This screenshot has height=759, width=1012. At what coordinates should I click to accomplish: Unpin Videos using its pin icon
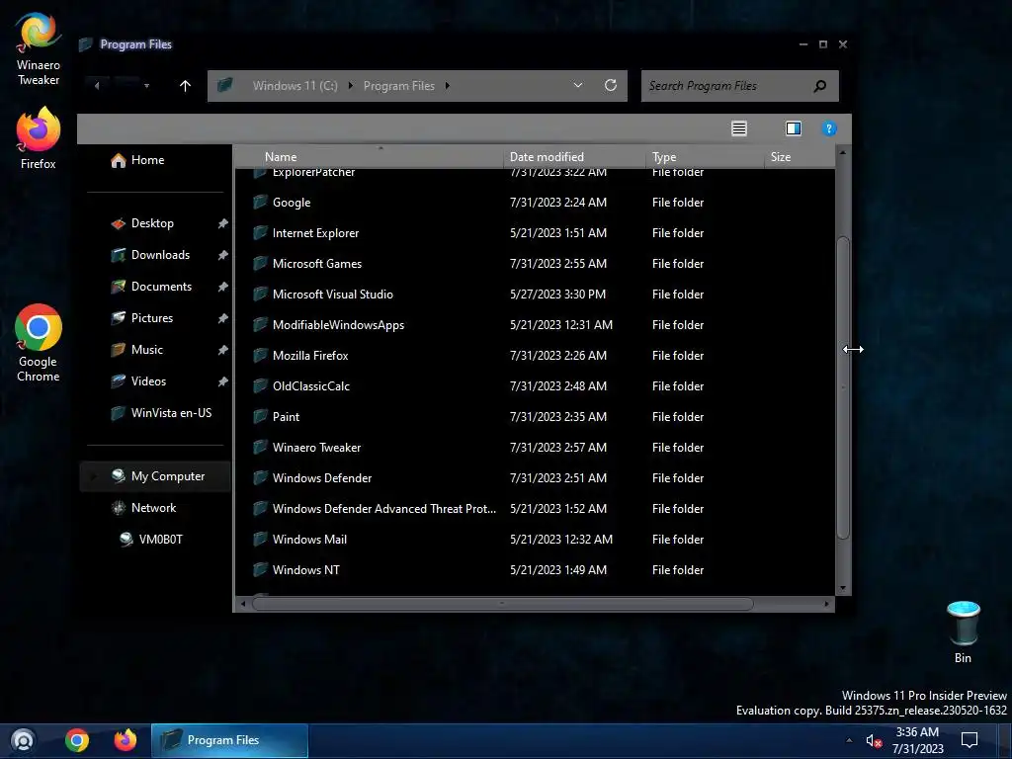222,381
